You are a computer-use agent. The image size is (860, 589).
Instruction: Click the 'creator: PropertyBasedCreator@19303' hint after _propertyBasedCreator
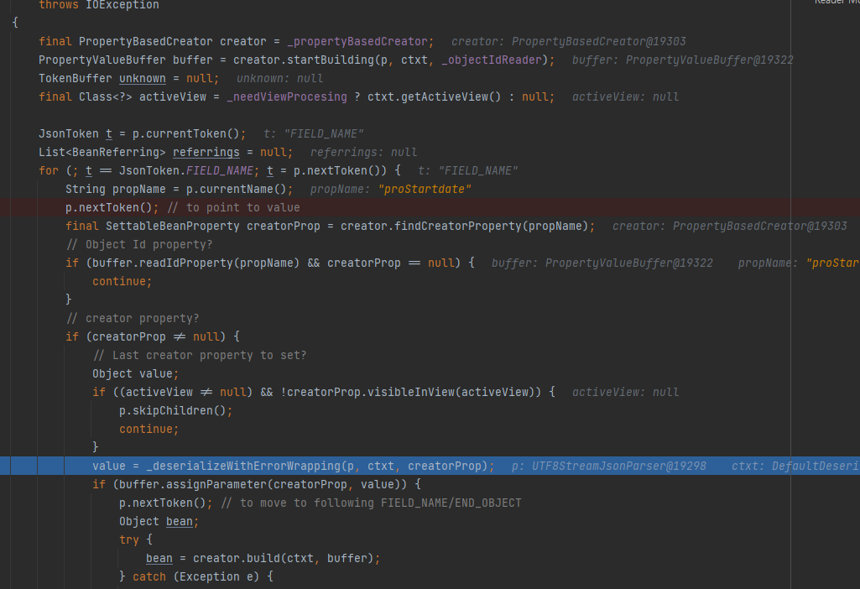click(568, 42)
